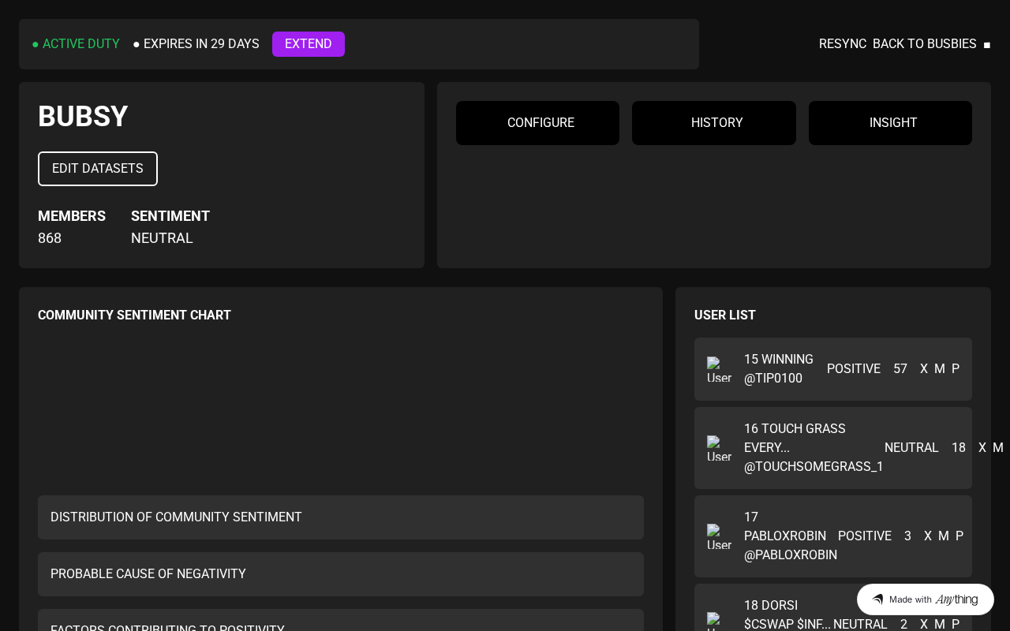Viewport: 1010px width, 631px height.
Task: Go back via Back to Busbies
Action: (924, 44)
